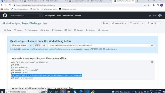The width and height of the screenshot is (165, 93).
Task: Click the GitHub logo home icon
Action: coord(5,16)
